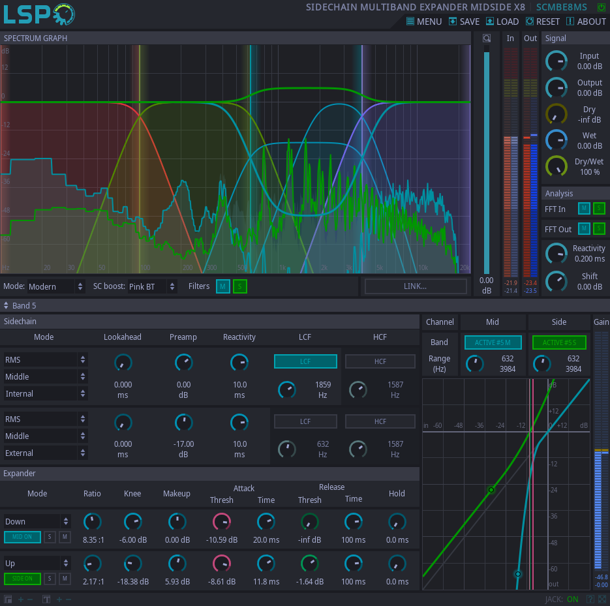Open the Mode dropdown showing Modern

[55, 286]
